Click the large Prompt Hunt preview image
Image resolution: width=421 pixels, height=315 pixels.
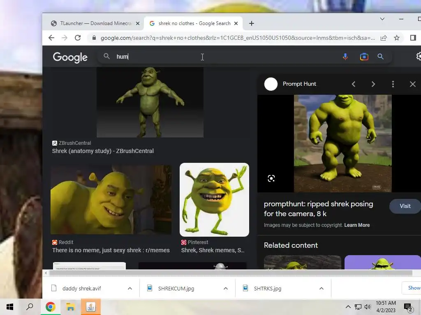pos(342,143)
